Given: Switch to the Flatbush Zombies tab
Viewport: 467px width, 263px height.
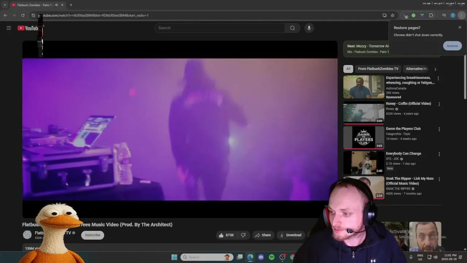Looking at the screenshot, I should click(35, 5).
